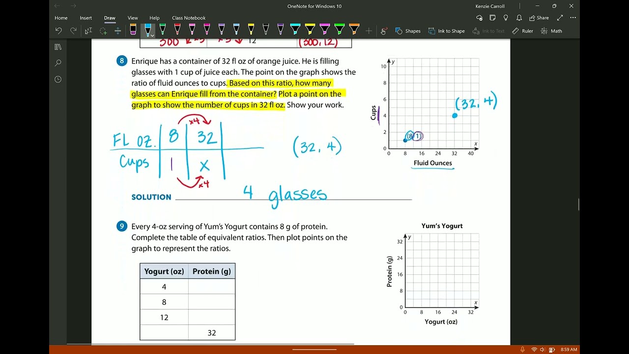This screenshot has width=629, height=354.
Task: Enable Ink to Shape
Action: point(446,30)
